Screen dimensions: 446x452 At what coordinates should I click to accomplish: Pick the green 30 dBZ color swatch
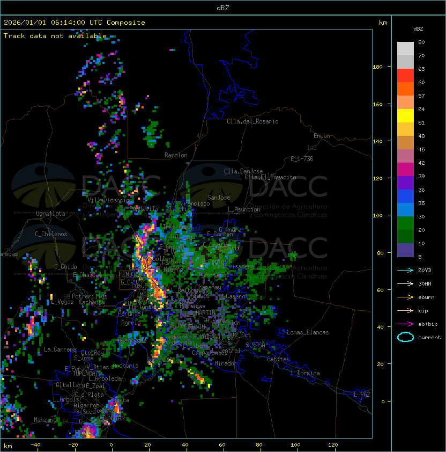(405, 223)
